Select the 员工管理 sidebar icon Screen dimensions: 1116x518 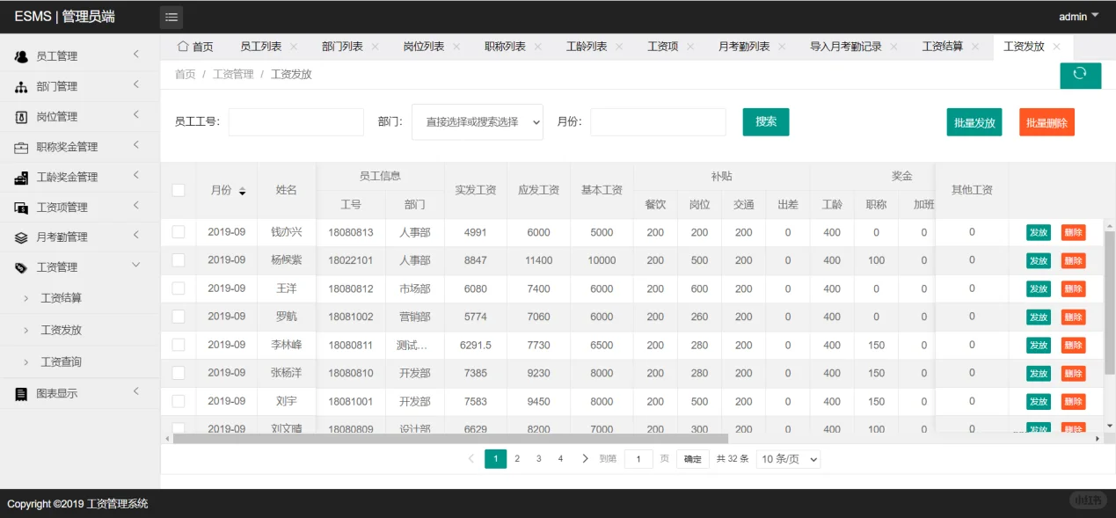(x=19, y=55)
